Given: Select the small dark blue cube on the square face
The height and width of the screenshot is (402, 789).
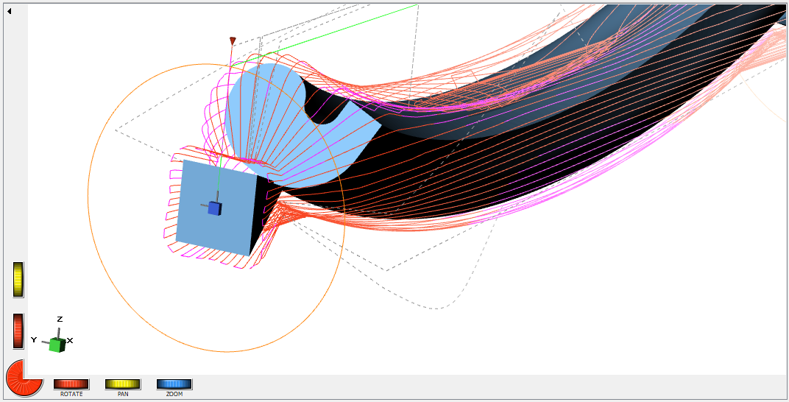Looking at the screenshot, I should point(214,208).
